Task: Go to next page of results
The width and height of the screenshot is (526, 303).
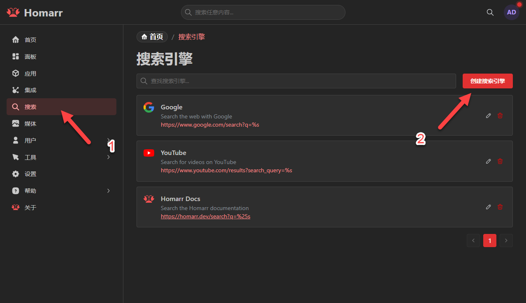Action: (506, 241)
